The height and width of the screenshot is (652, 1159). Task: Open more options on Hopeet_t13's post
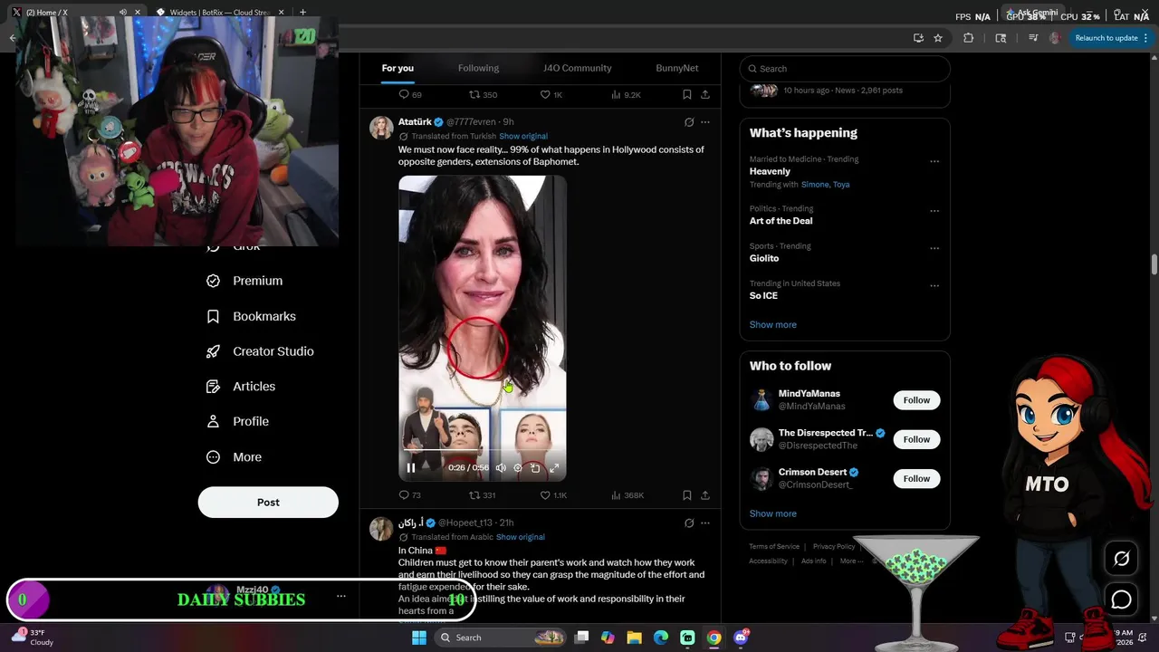point(705,523)
